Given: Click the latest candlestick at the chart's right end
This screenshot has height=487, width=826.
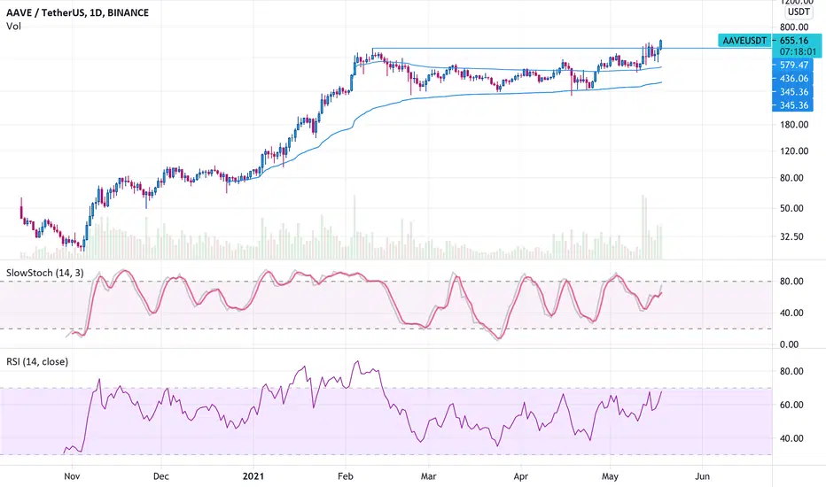Looking at the screenshot, I should 660,45.
